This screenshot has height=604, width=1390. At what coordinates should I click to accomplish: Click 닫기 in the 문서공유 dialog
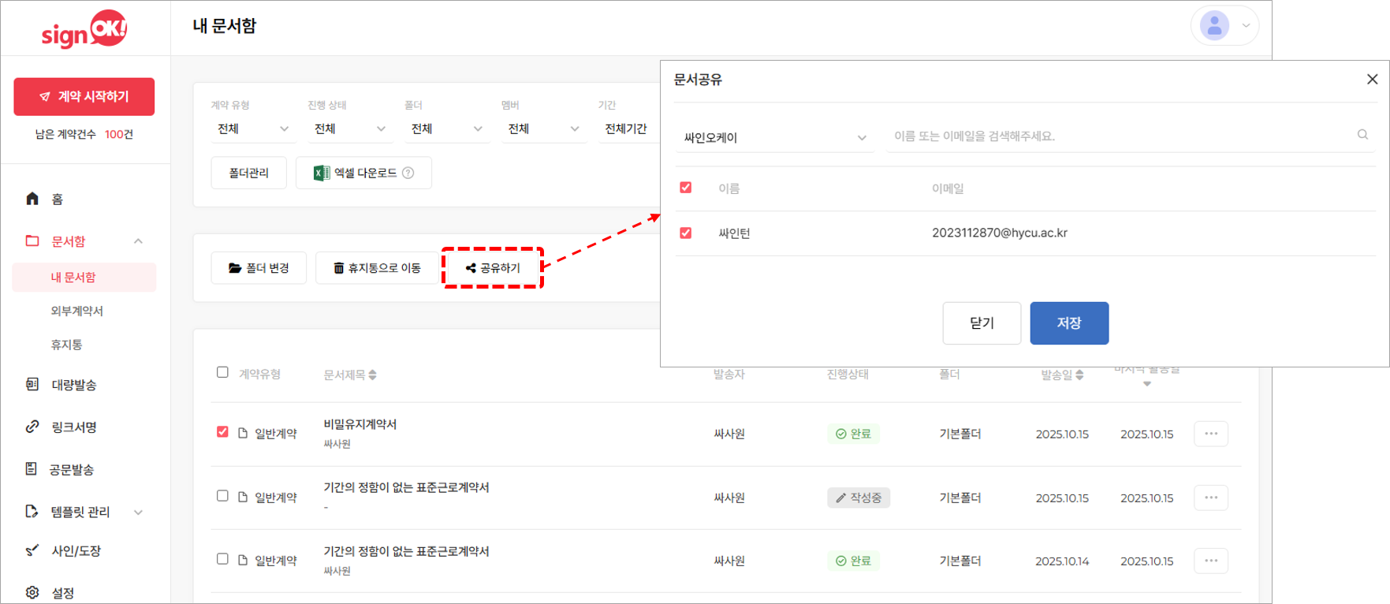(982, 323)
